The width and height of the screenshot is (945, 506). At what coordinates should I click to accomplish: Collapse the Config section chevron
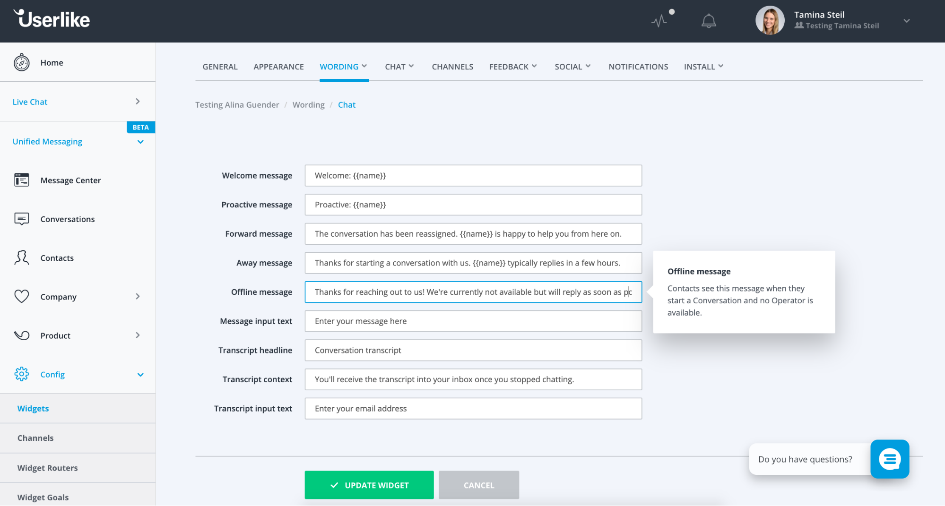(x=140, y=375)
